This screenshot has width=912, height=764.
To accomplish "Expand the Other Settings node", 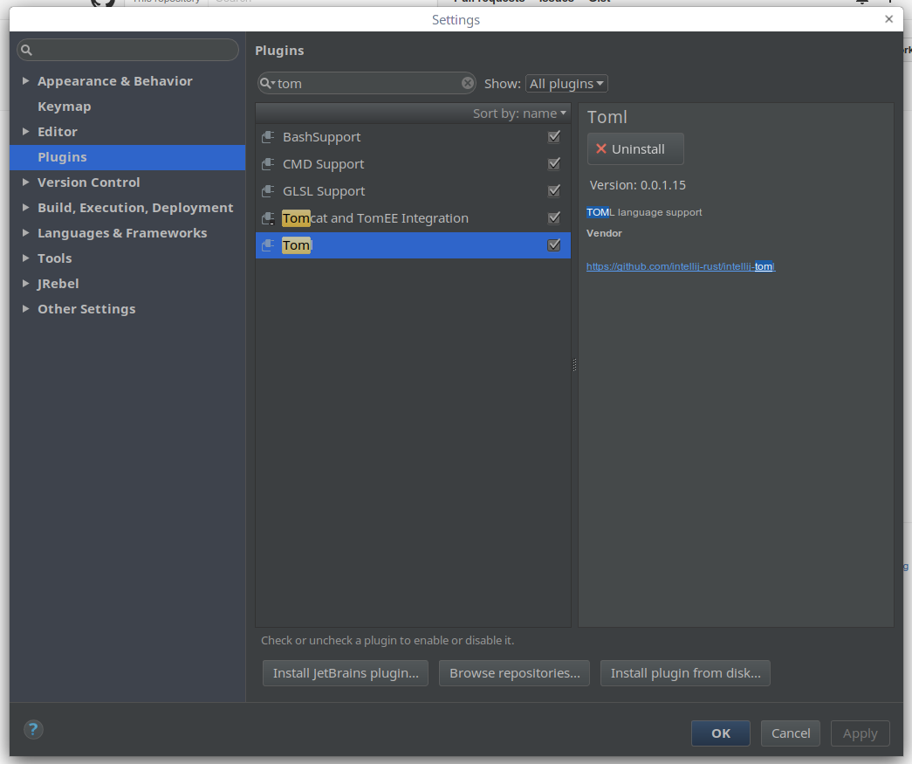I will pyautogui.click(x=25, y=308).
